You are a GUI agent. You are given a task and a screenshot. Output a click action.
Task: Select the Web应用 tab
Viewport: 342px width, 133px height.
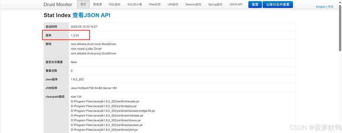coord(155,4)
